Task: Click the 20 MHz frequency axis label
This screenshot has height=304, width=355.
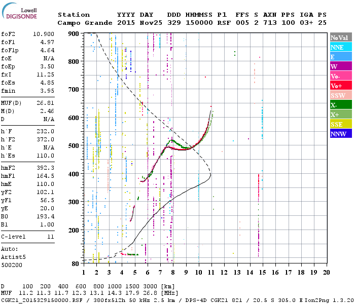Action: coord(326,273)
